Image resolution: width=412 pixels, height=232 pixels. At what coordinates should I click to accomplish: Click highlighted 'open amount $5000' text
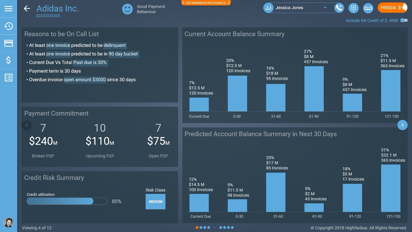(84, 79)
